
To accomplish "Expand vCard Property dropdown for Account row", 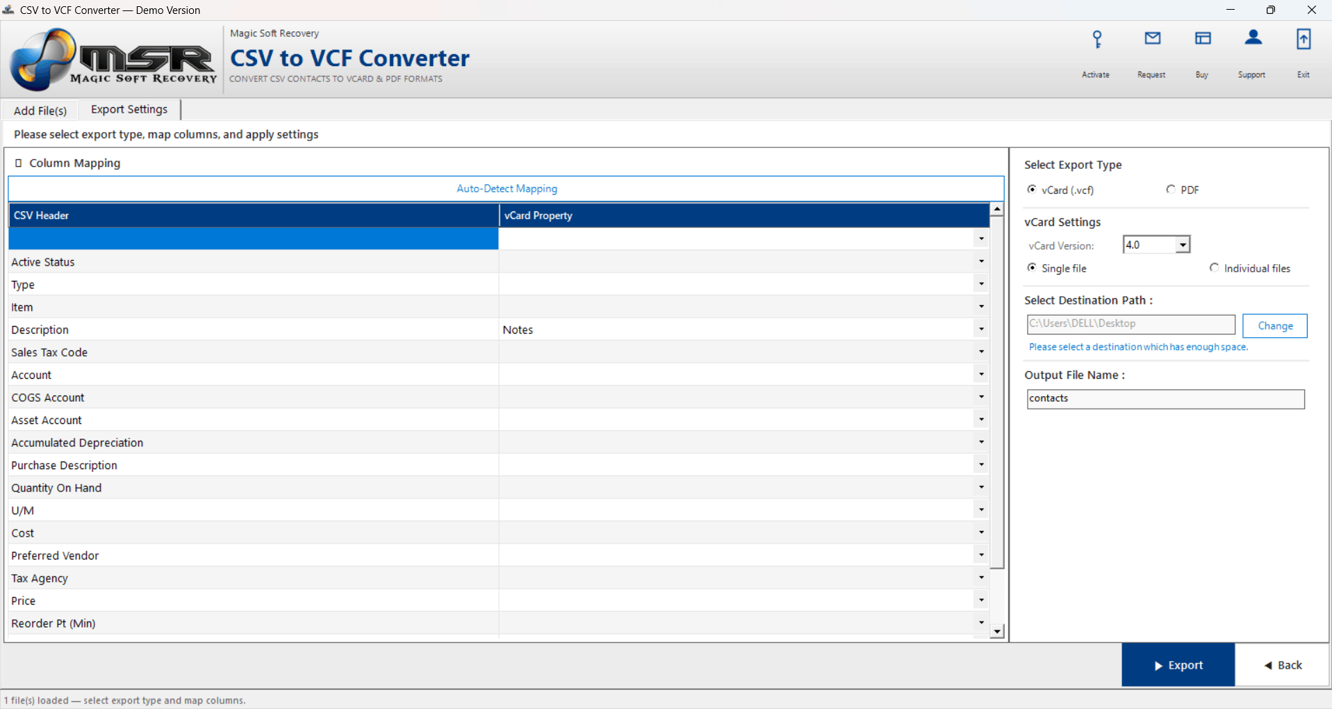I will pyautogui.click(x=981, y=374).
